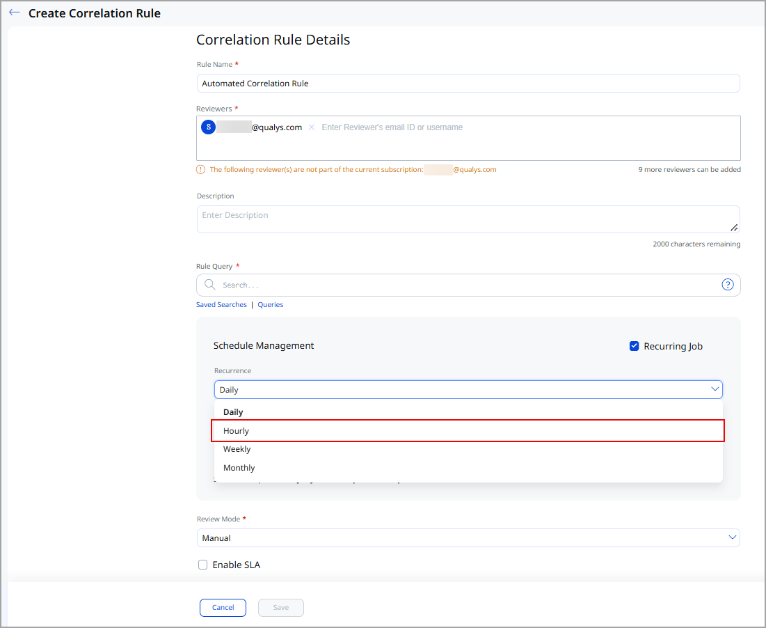Focus the Enter Reviewer's email ID field
The height and width of the screenshot is (628, 766).
point(392,127)
